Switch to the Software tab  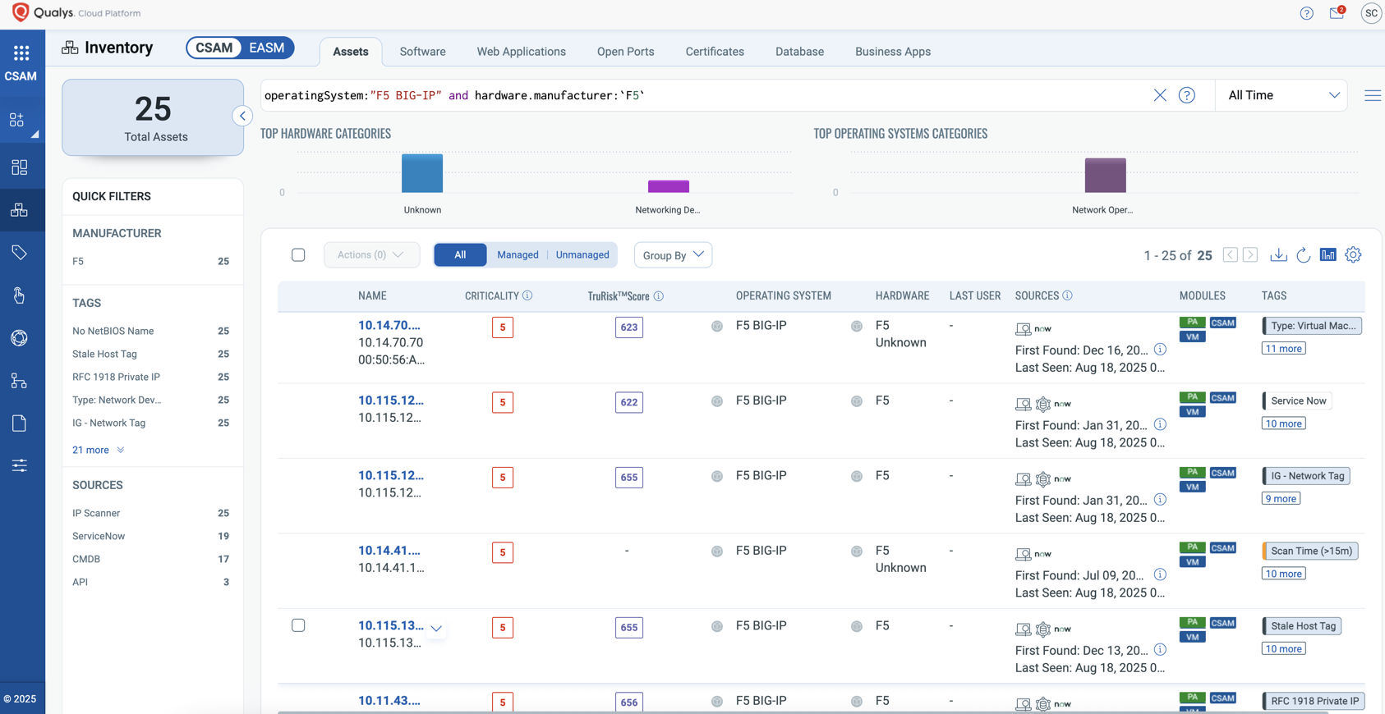point(422,52)
